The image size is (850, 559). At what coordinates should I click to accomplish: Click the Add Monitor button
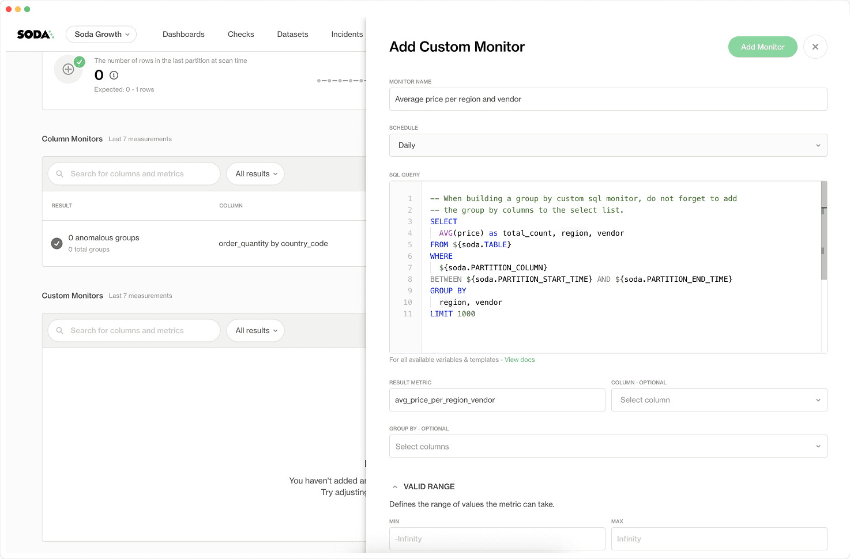762,47
